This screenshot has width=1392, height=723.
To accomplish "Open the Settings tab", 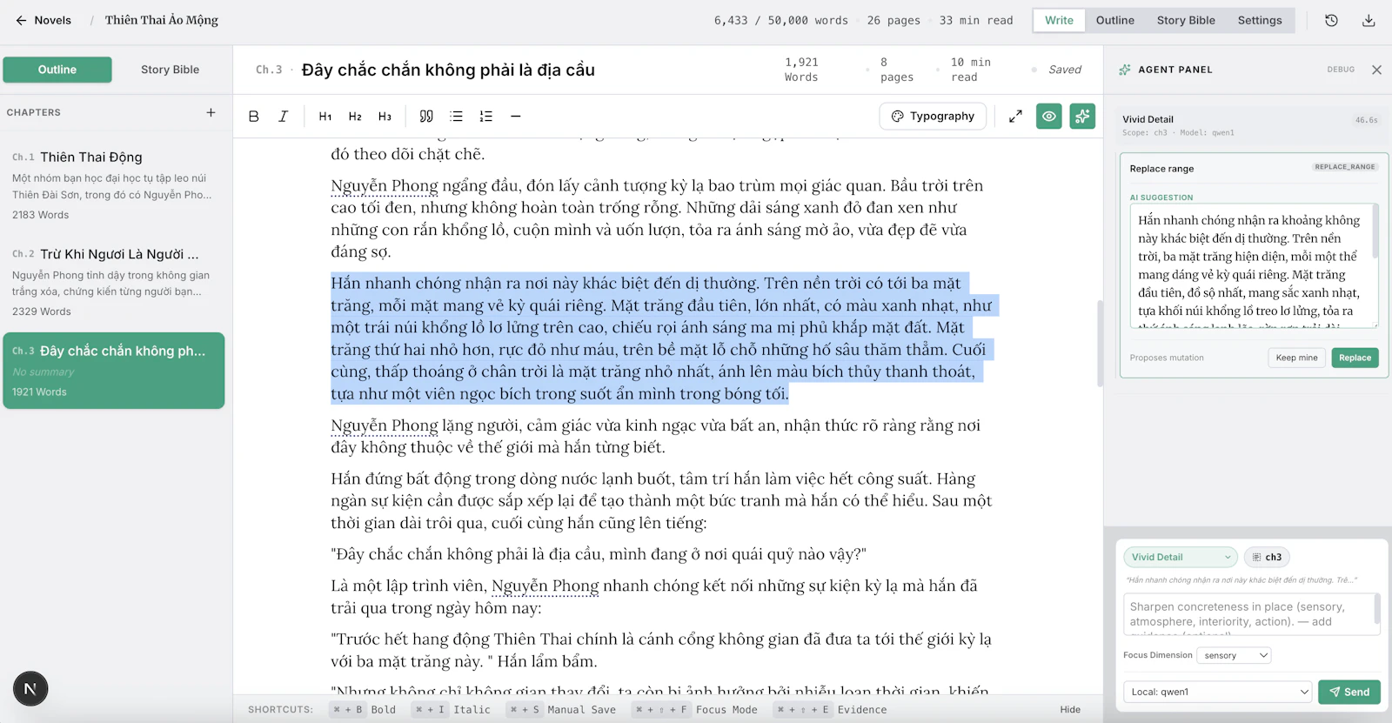I will (1260, 20).
